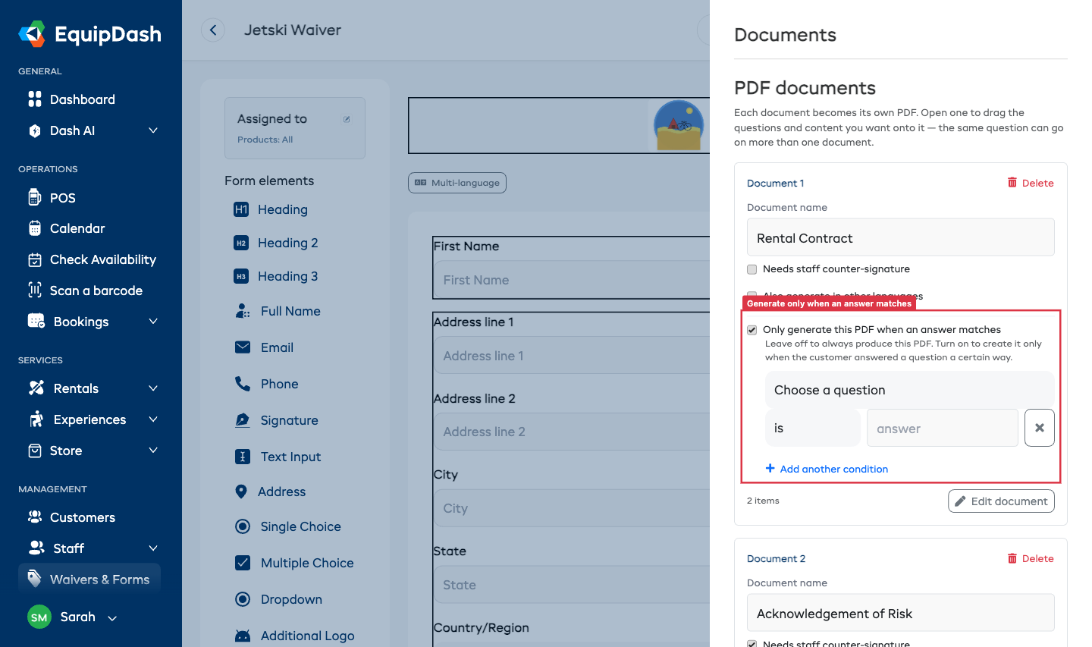Viewport: 1092px width, 647px height.
Task: Click the POS register icon
Action: tap(35, 197)
